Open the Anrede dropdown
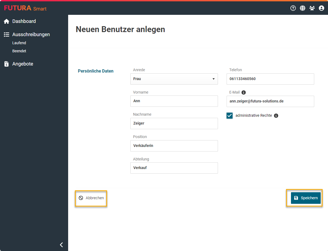 click(x=174, y=79)
